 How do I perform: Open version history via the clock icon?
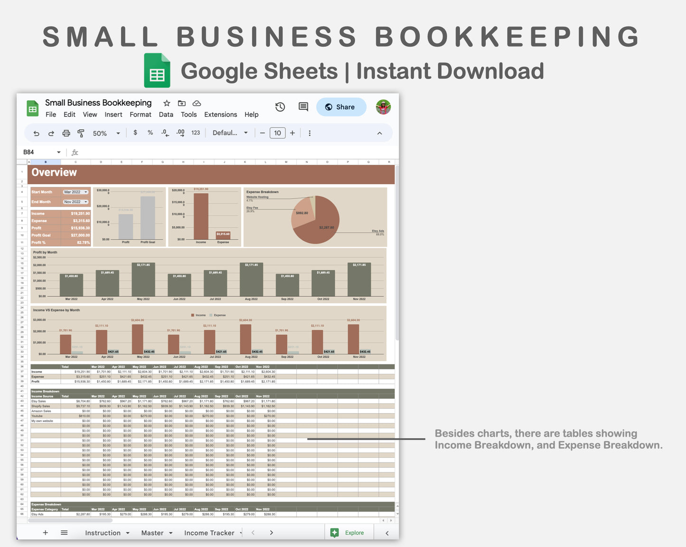click(280, 107)
